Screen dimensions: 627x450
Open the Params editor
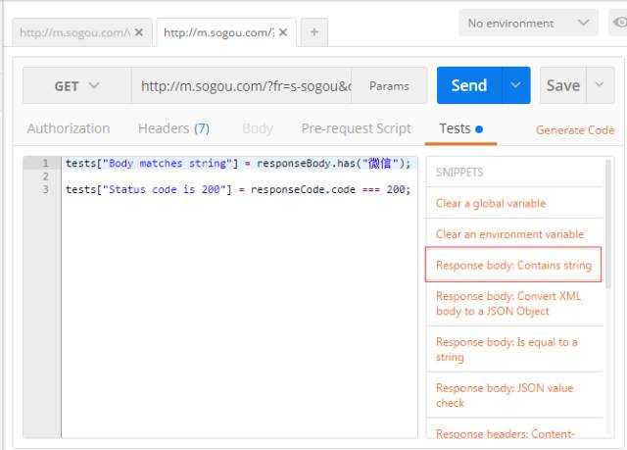point(389,85)
